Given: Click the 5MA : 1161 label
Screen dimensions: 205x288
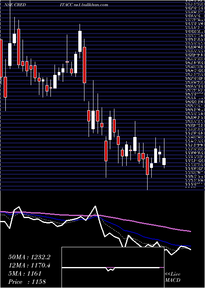Looking at the screenshot, I should 25,274.
